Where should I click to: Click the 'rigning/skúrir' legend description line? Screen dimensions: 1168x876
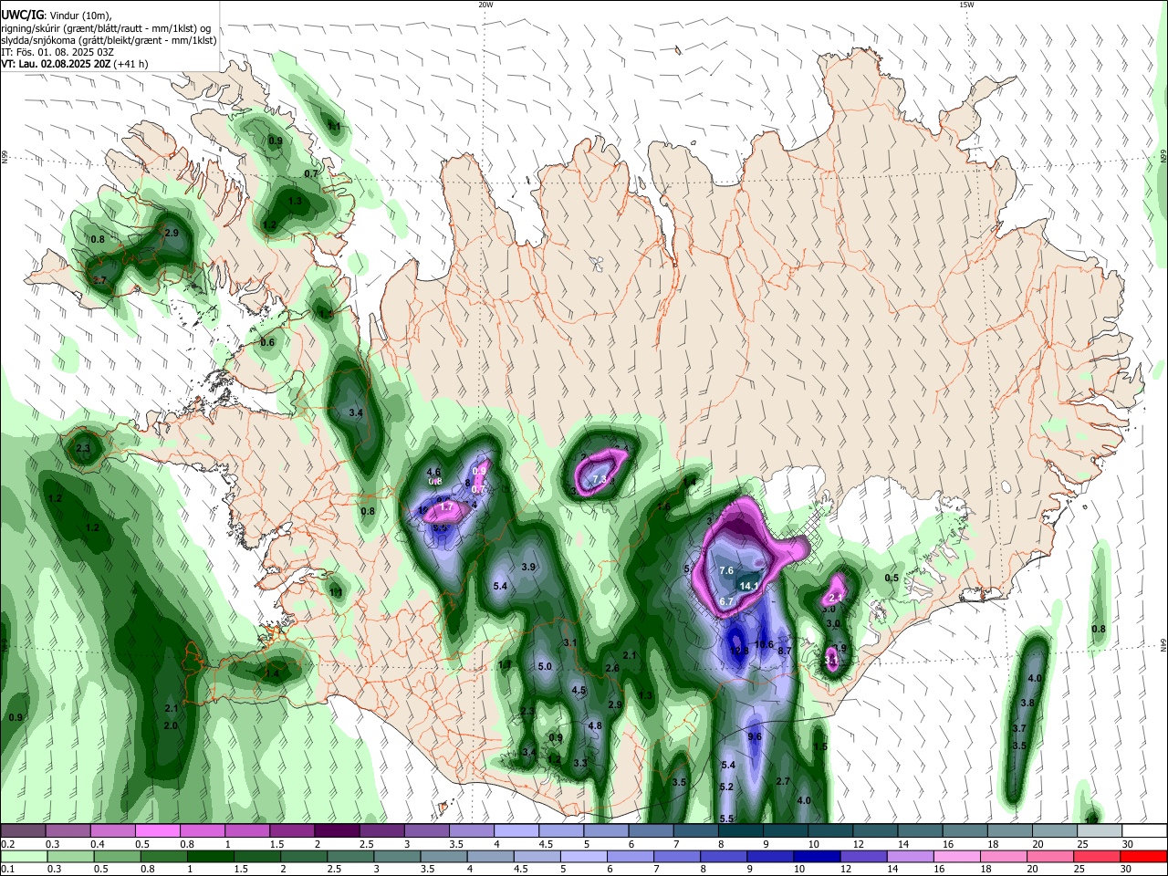(x=106, y=27)
